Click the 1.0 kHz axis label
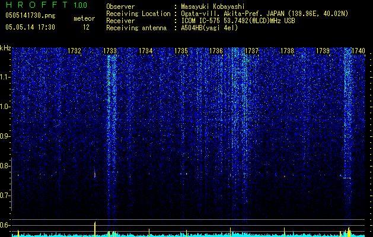This screenshot has height=237, width=373. click(x=5, y=107)
